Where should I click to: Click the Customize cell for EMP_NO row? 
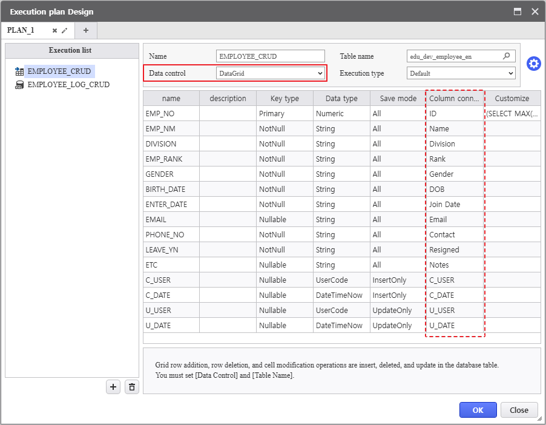512,114
